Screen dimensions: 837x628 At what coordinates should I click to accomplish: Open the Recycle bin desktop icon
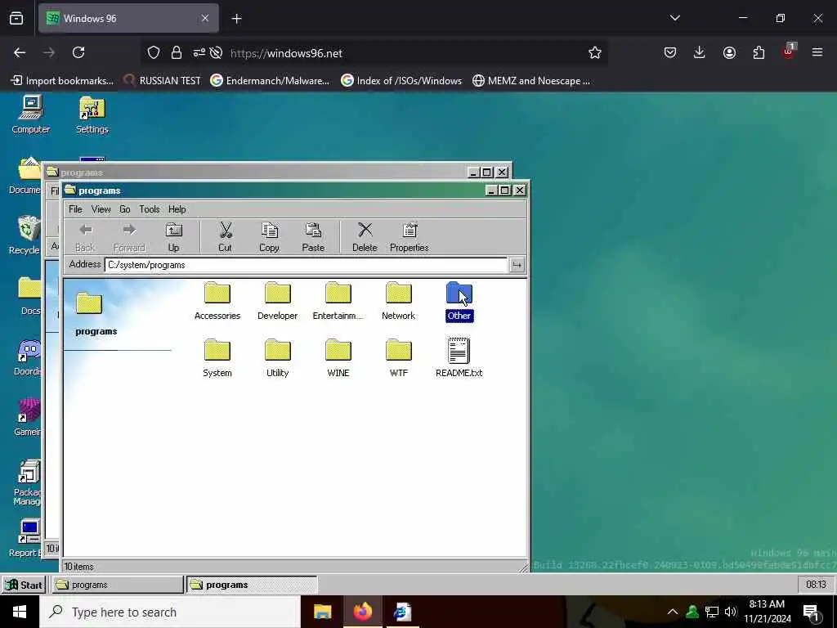[25, 235]
